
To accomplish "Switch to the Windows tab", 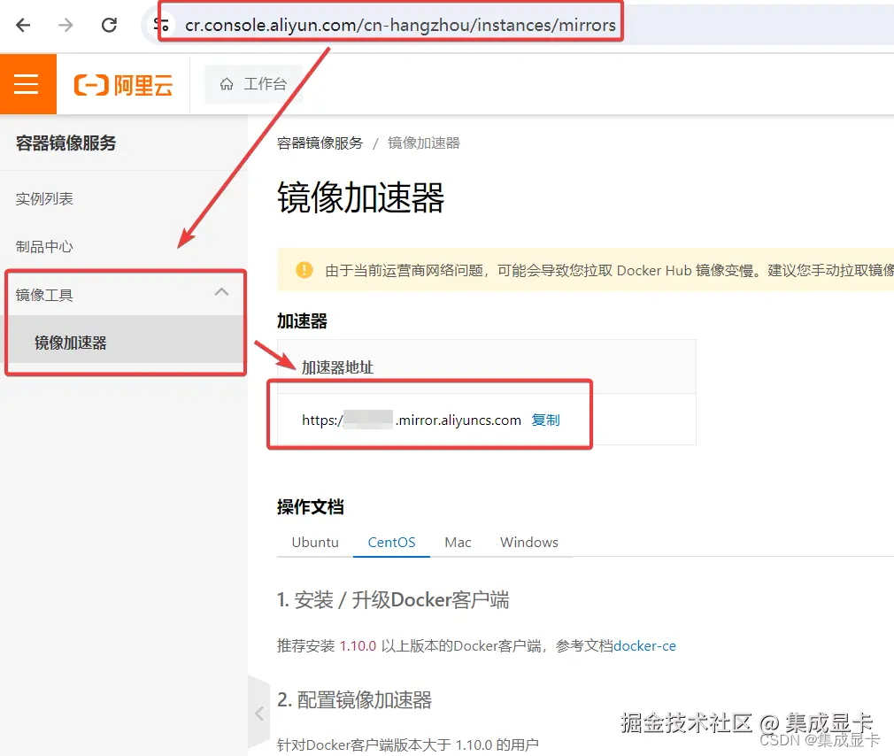I will click(x=529, y=542).
